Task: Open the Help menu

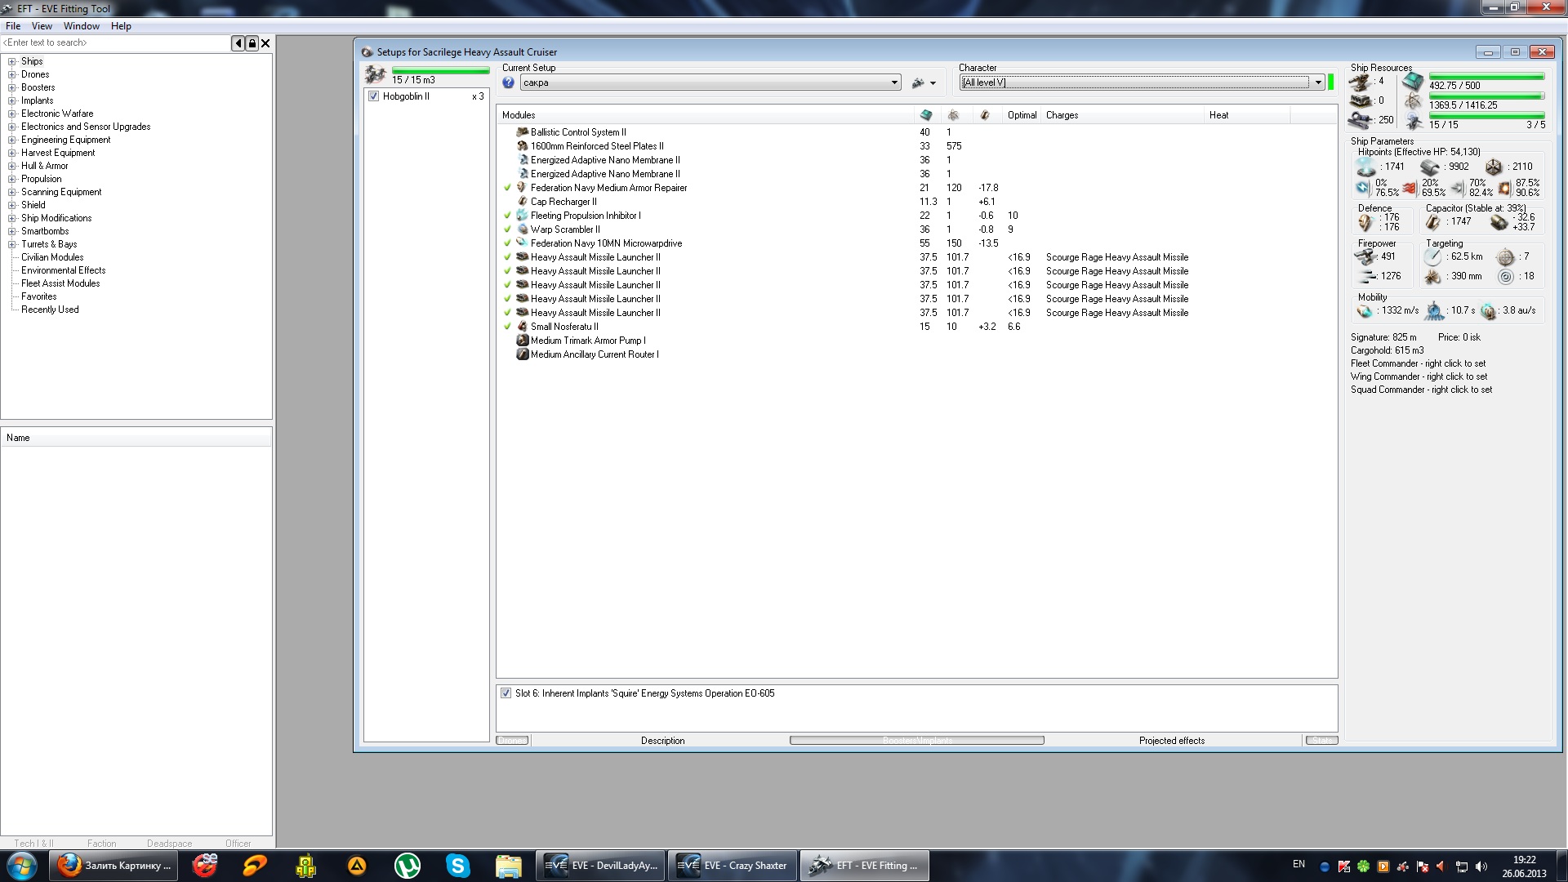Action: tap(121, 26)
